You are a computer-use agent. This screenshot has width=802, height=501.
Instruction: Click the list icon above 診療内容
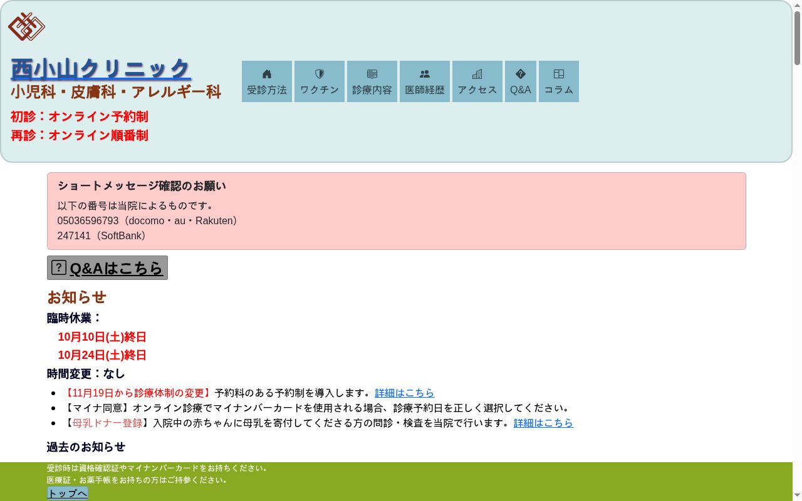pos(372,74)
